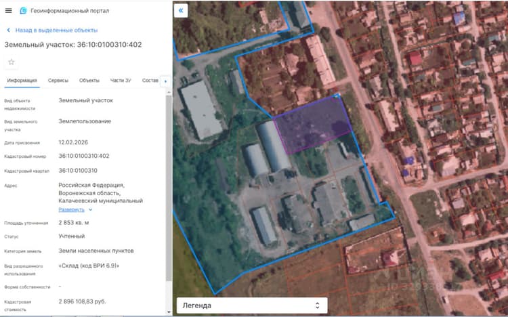Collapse the side panel with double-arrow button
Screen dimensions: 508x317
(x=181, y=10)
